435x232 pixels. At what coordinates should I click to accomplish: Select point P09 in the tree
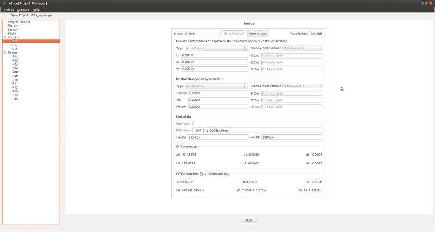click(x=15, y=76)
